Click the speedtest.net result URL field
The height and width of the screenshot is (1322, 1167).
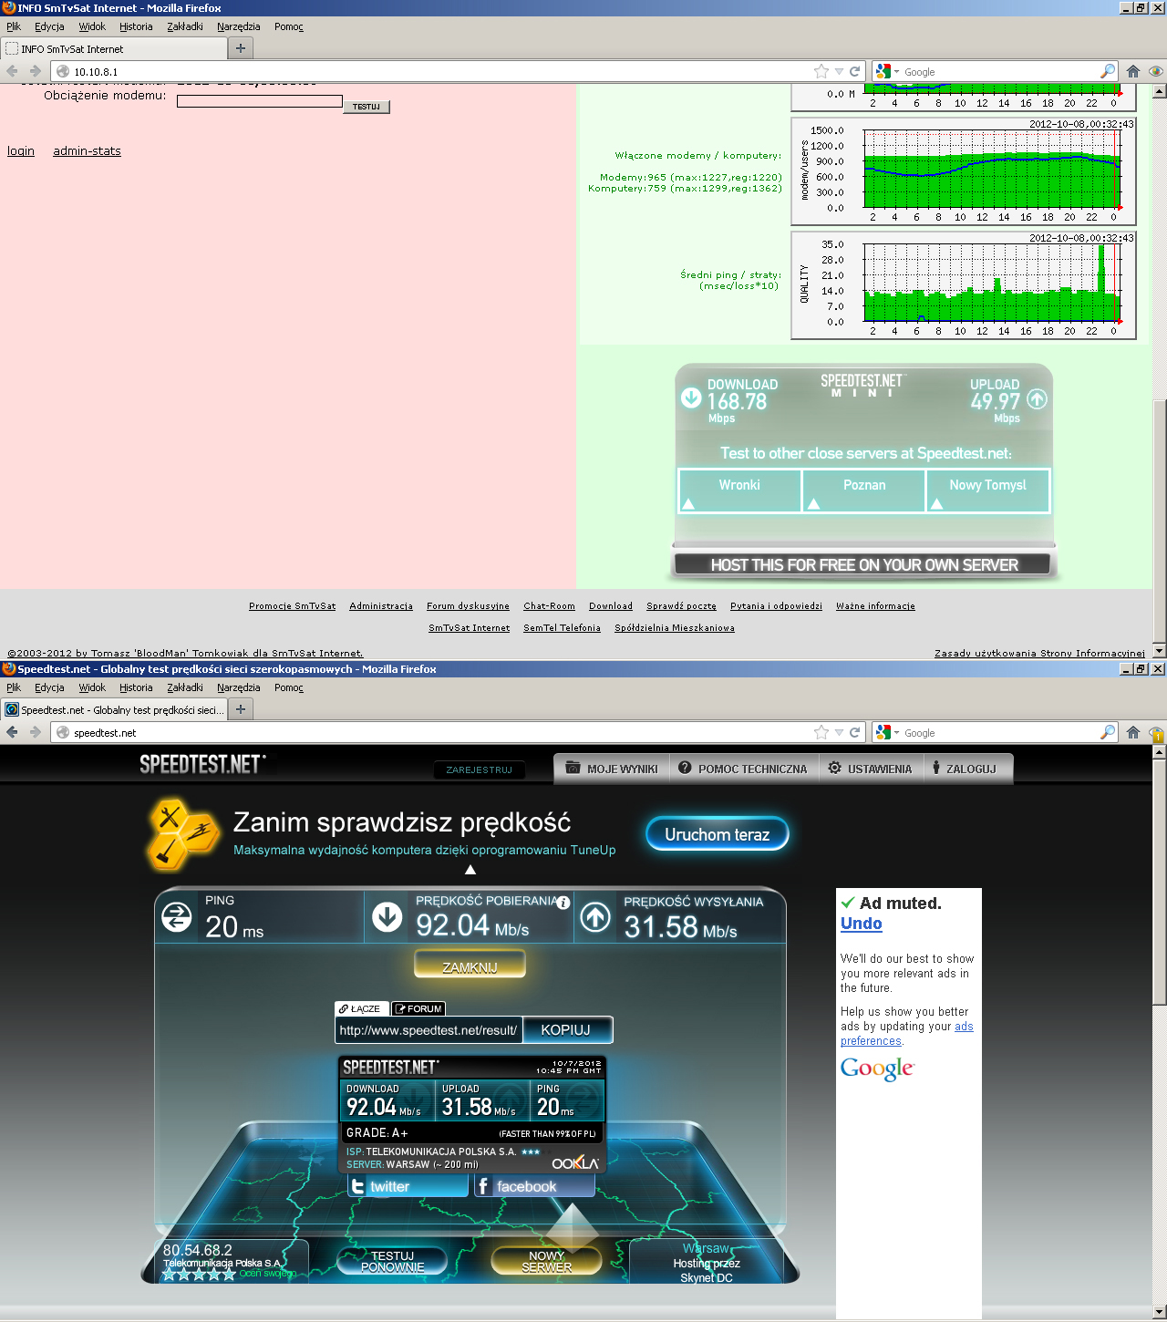point(429,1030)
